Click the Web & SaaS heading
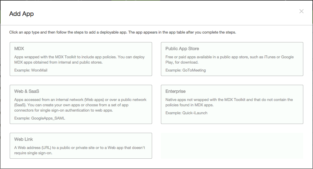The image size is (313, 169). [27, 91]
